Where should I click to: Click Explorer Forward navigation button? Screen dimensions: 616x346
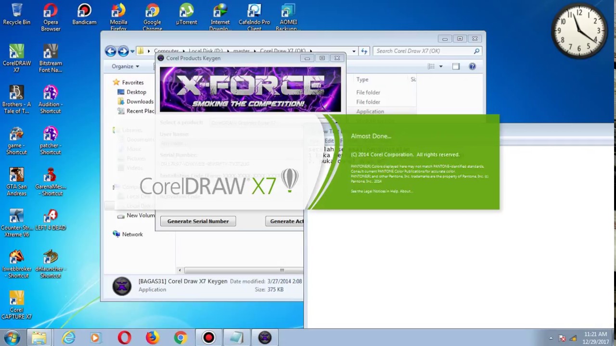pos(123,51)
